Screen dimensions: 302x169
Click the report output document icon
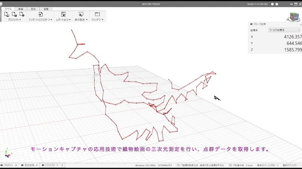point(63,14)
